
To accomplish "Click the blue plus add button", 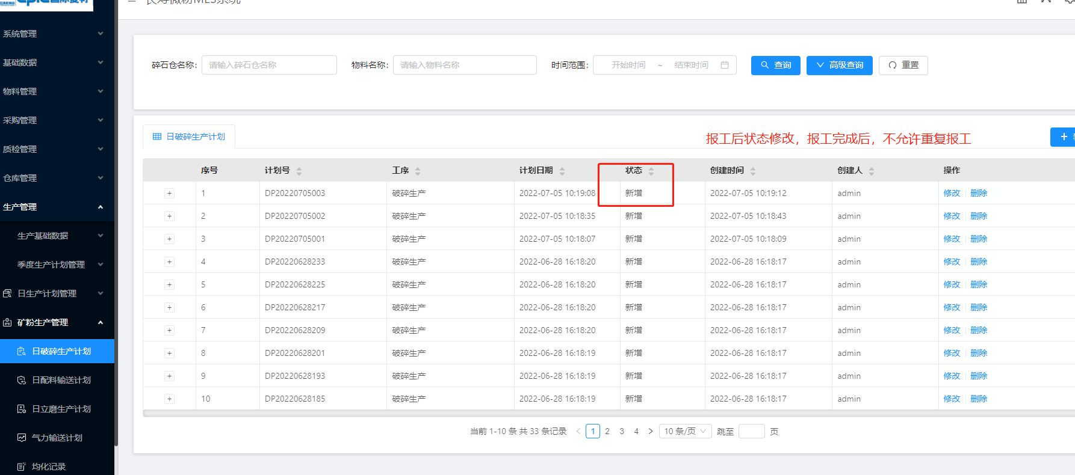I will click(1063, 137).
